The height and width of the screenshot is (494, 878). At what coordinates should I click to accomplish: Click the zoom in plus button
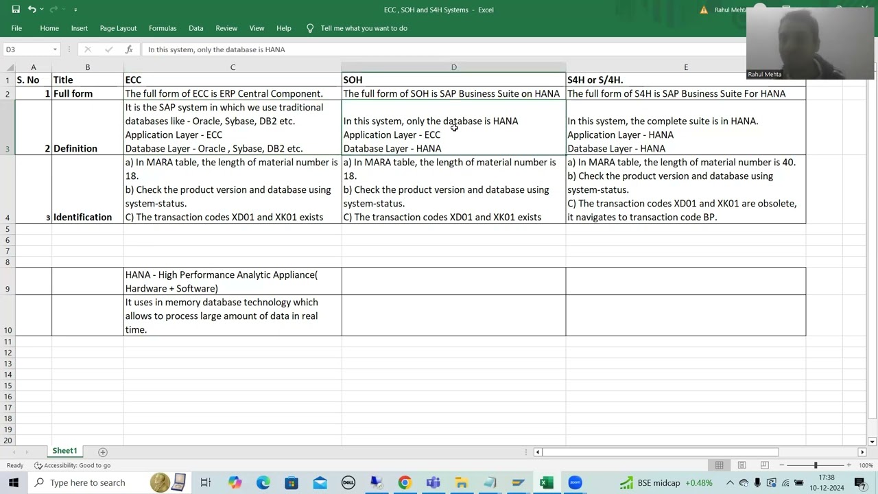[x=849, y=465]
